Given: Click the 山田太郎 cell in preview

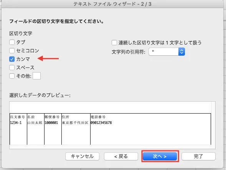Looking at the screenshot, I should [35, 123].
